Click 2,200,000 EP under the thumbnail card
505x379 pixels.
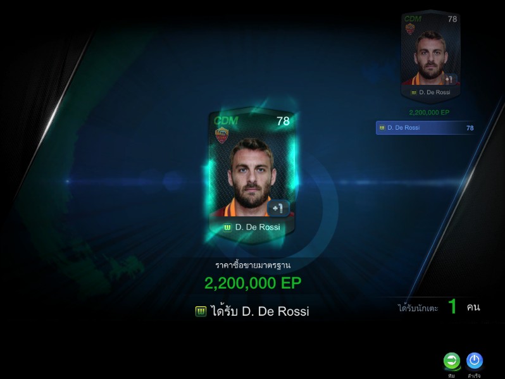tap(429, 113)
